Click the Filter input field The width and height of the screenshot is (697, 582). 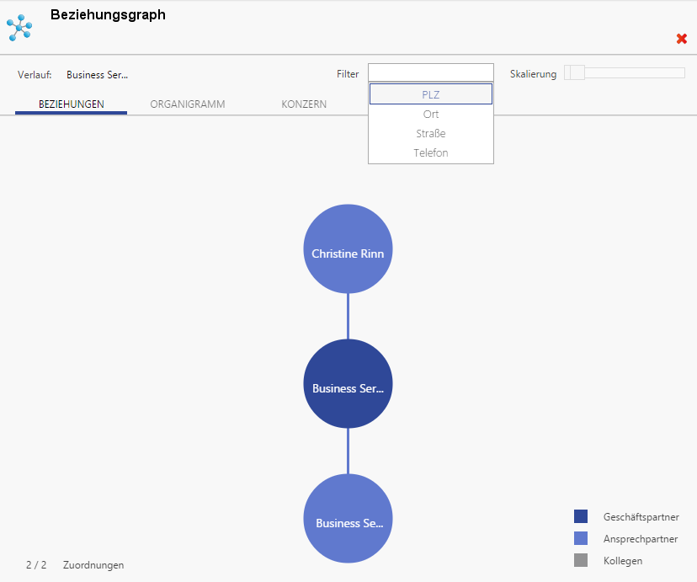tap(430, 73)
